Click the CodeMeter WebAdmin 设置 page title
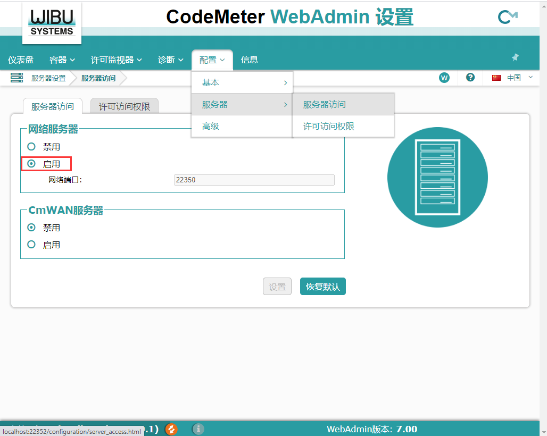This screenshot has height=436, width=547. [289, 16]
